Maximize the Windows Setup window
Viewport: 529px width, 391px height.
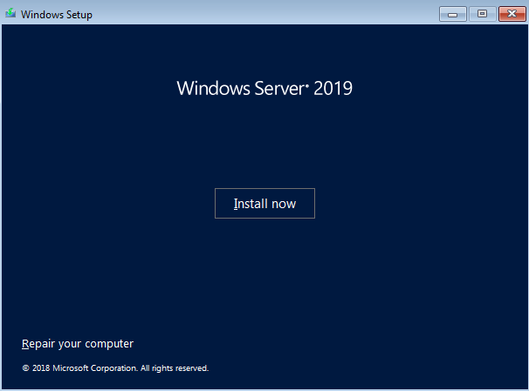pyautogui.click(x=483, y=14)
